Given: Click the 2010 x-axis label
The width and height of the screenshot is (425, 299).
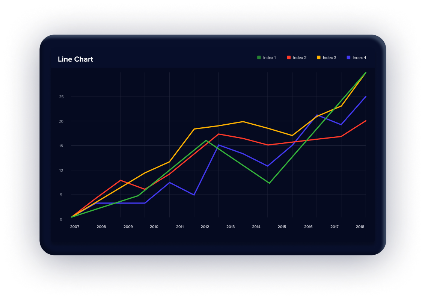Looking at the screenshot, I should (154, 227).
